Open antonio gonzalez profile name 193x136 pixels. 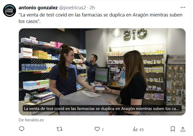click(x=38, y=8)
